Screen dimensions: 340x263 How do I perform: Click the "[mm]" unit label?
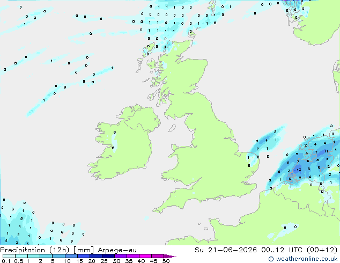[x=84, y=250]
